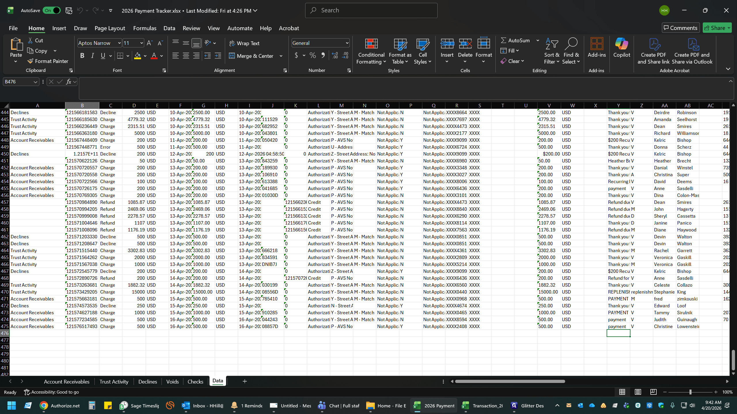Image resolution: width=737 pixels, height=414 pixels.
Task: Click the Copy button
Action: click(x=37, y=51)
